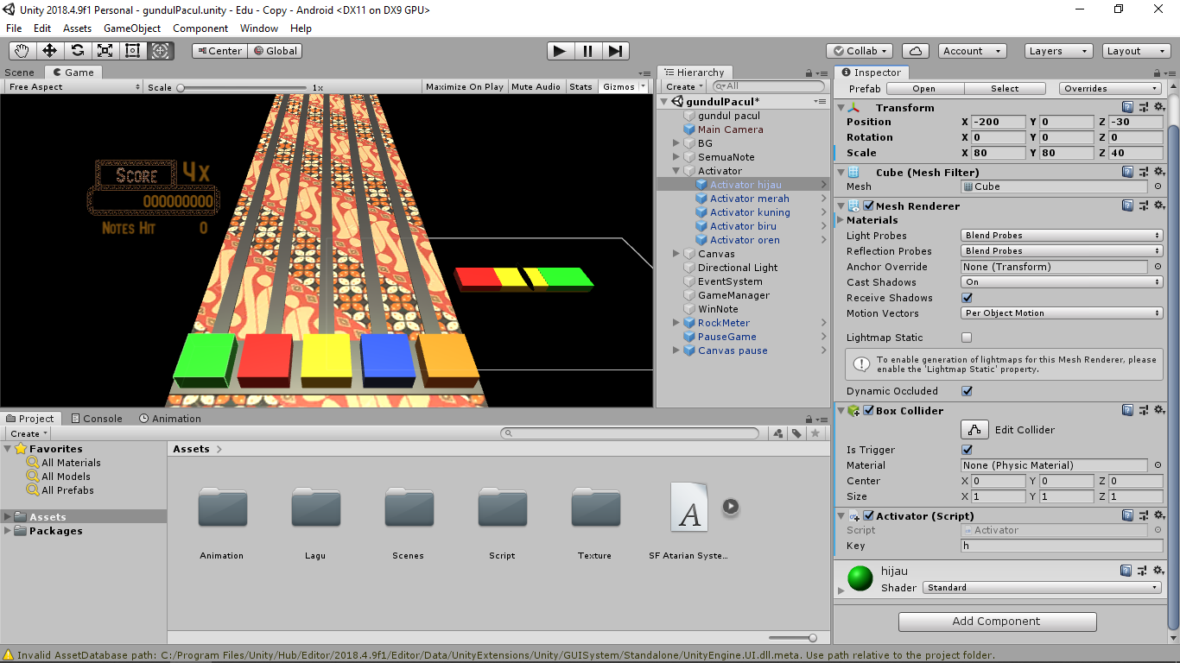Open the Window menu

(259, 28)
